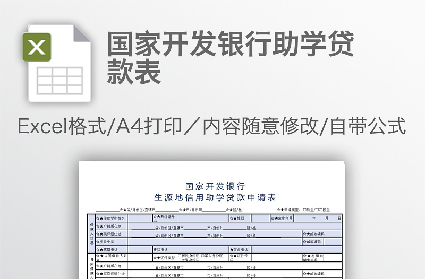425x279 pixels.
Task: Click the label ☆★家庭详细住址
Action: point(110,274)
